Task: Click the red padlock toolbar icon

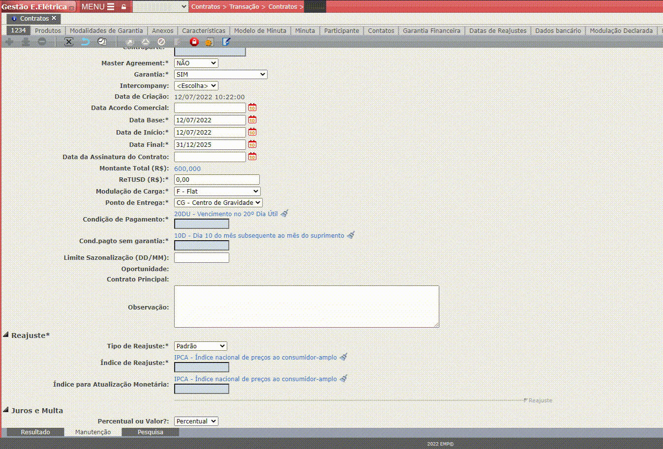Action: coord(194,42)
